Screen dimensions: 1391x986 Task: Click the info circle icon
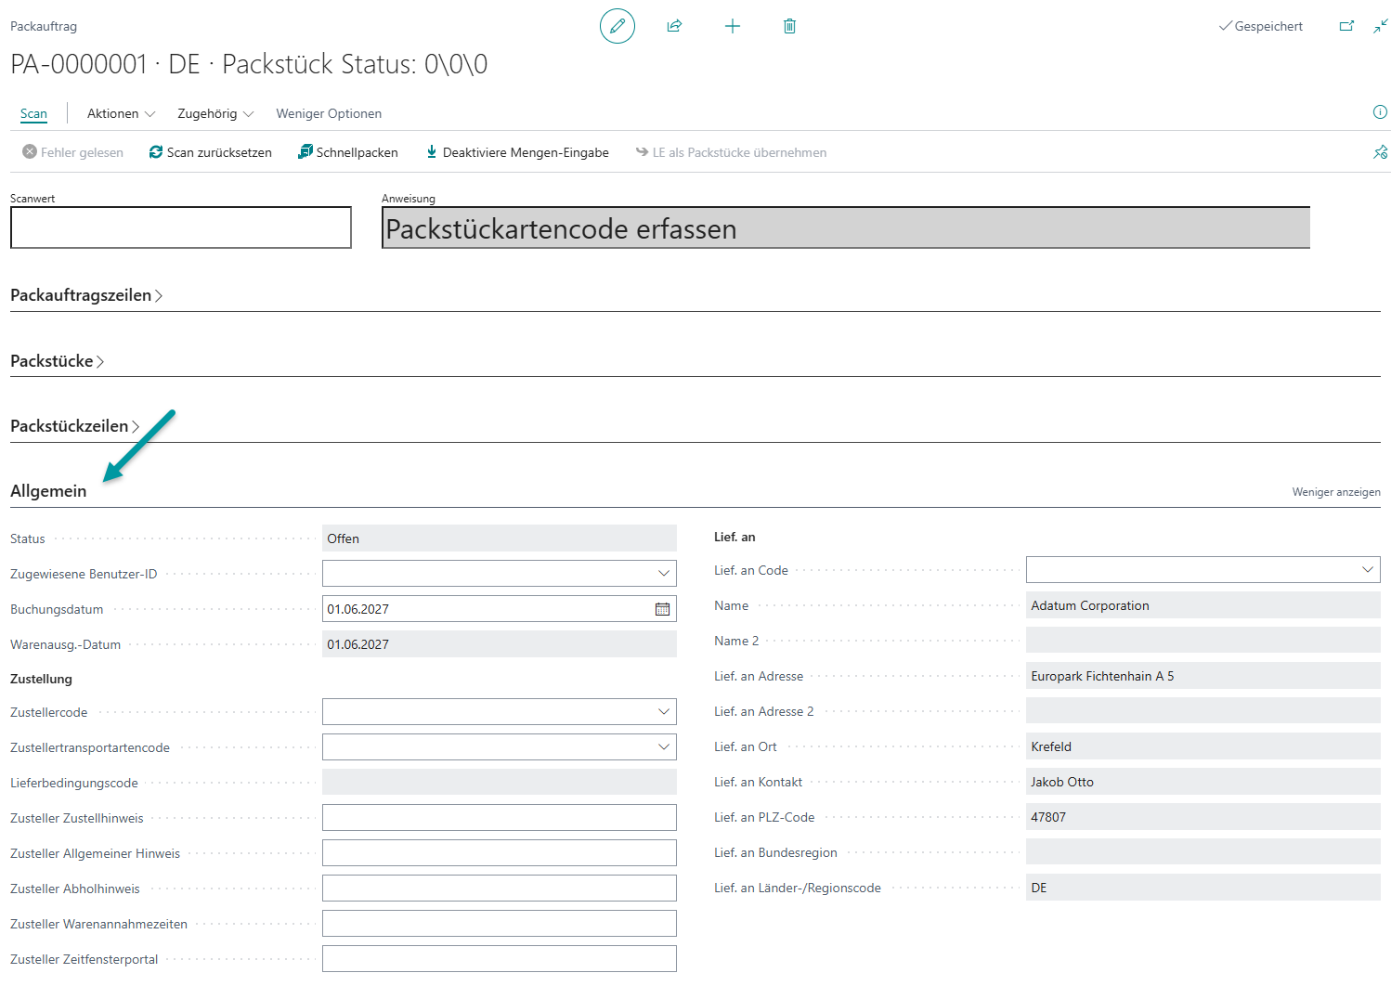1380,112
